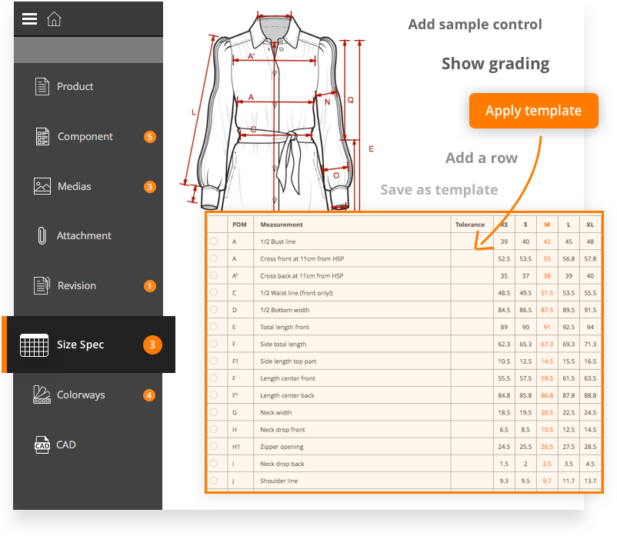Click the CAD file icon
The height and width of the screenshot is (536, 617).
42,444
